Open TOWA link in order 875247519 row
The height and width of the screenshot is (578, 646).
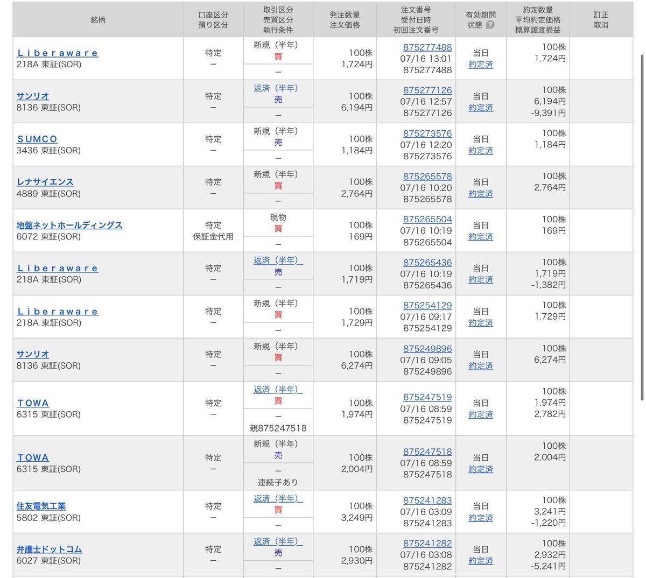(x=33, y=403)
